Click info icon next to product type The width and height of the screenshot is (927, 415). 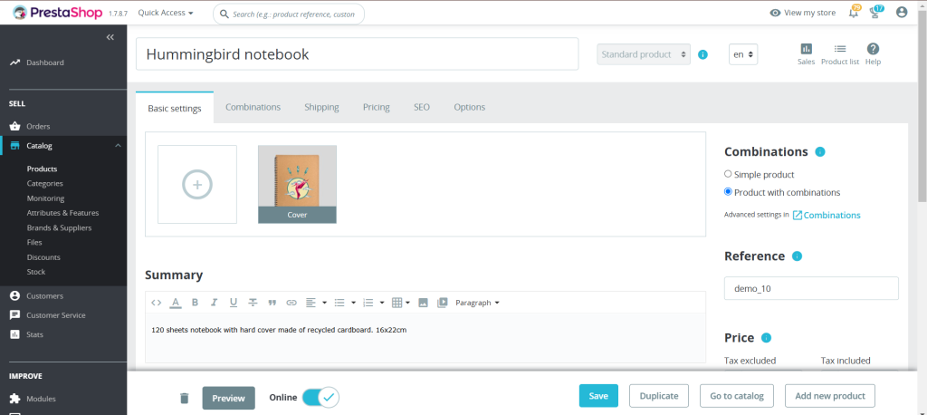702,54
